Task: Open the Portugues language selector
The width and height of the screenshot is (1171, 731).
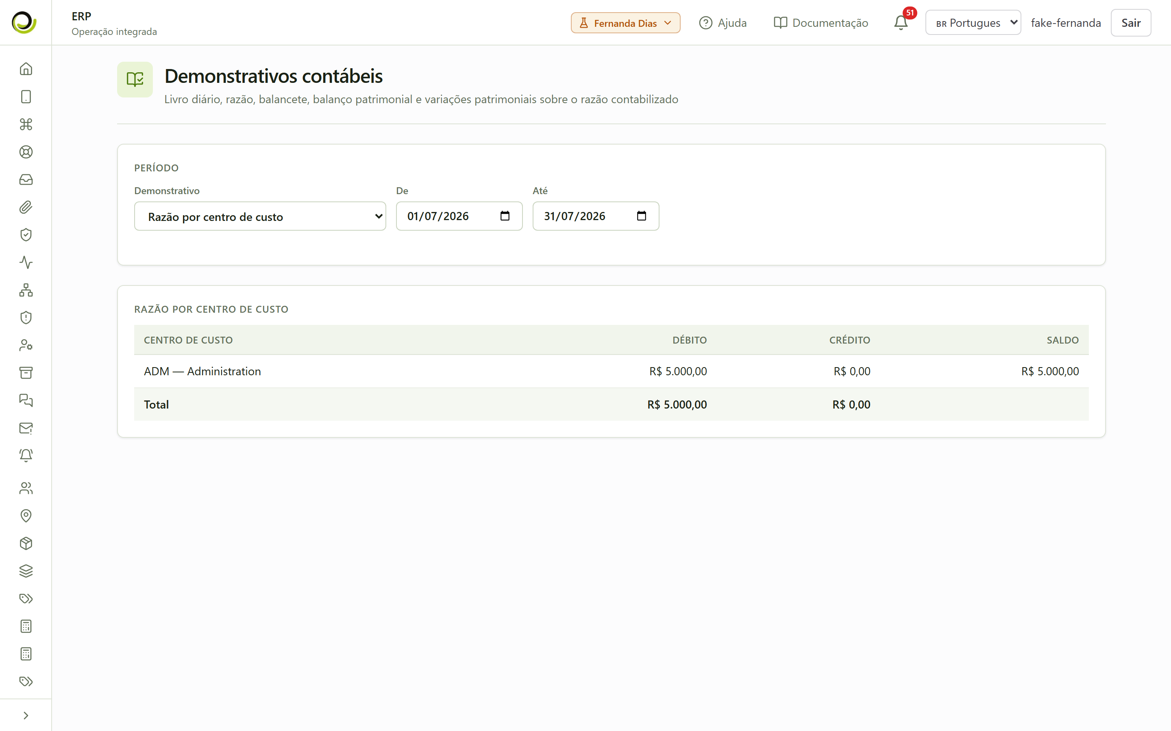Action: click(x=973, y=23)
